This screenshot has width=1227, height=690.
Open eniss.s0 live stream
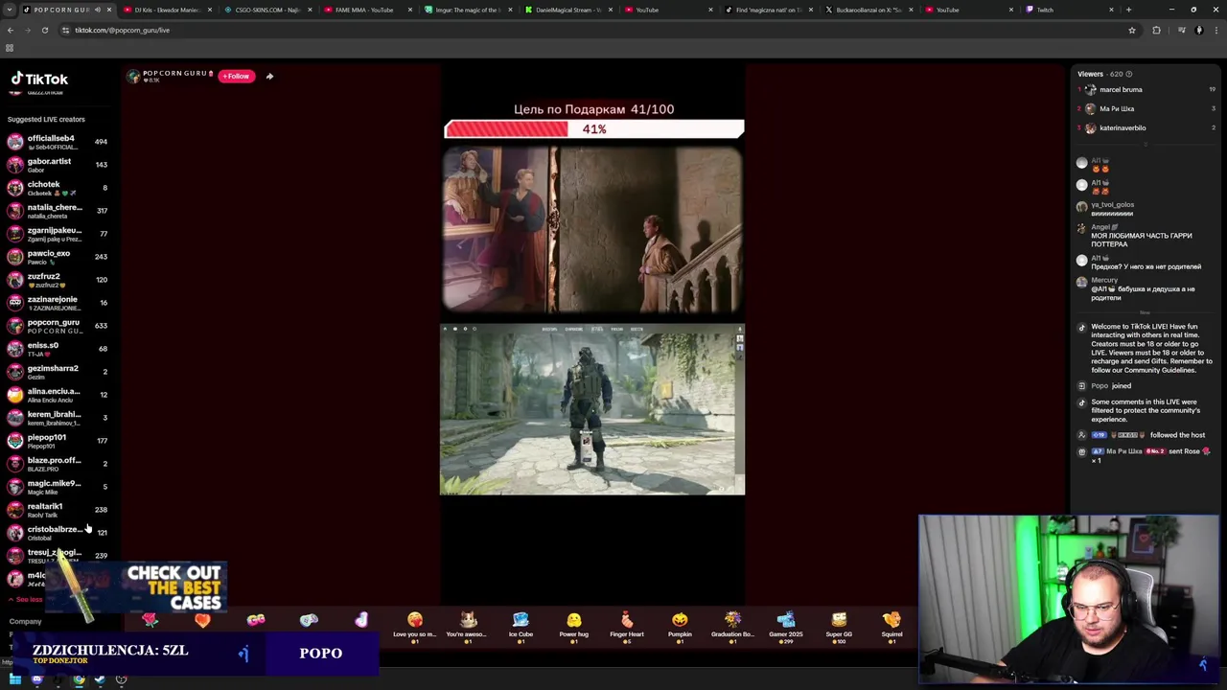(59, 349)
